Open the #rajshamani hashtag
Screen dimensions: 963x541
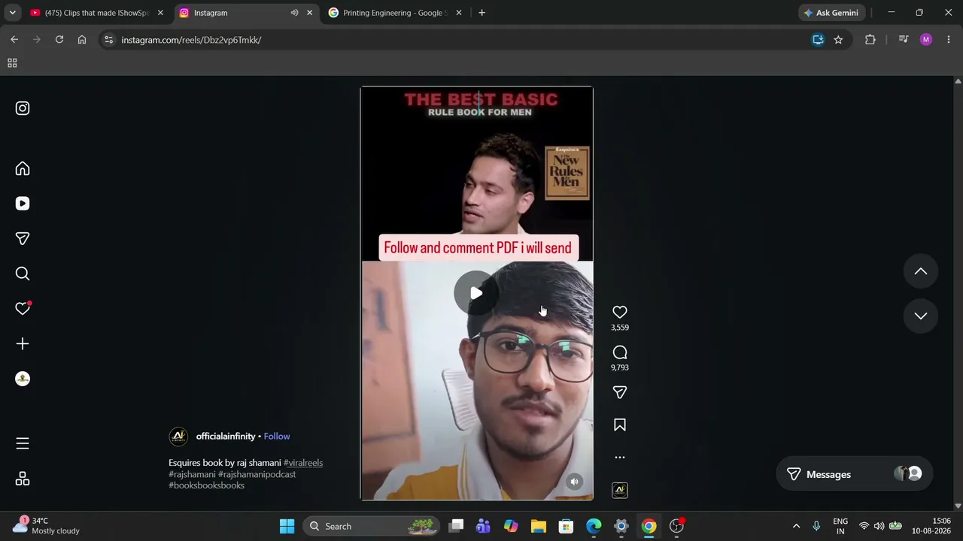click(x=192, y=474)
